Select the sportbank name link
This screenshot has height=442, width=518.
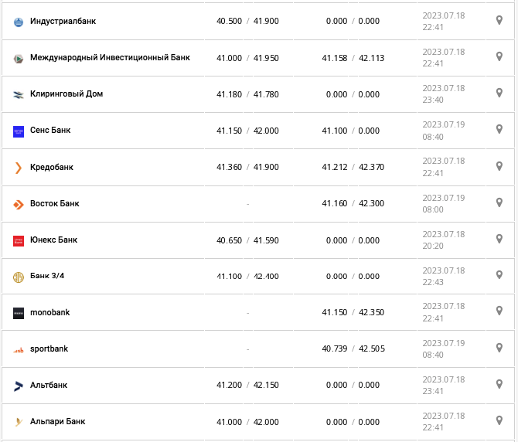[x=49, y=348]
